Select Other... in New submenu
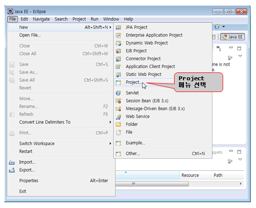 (x=163, y=154)
